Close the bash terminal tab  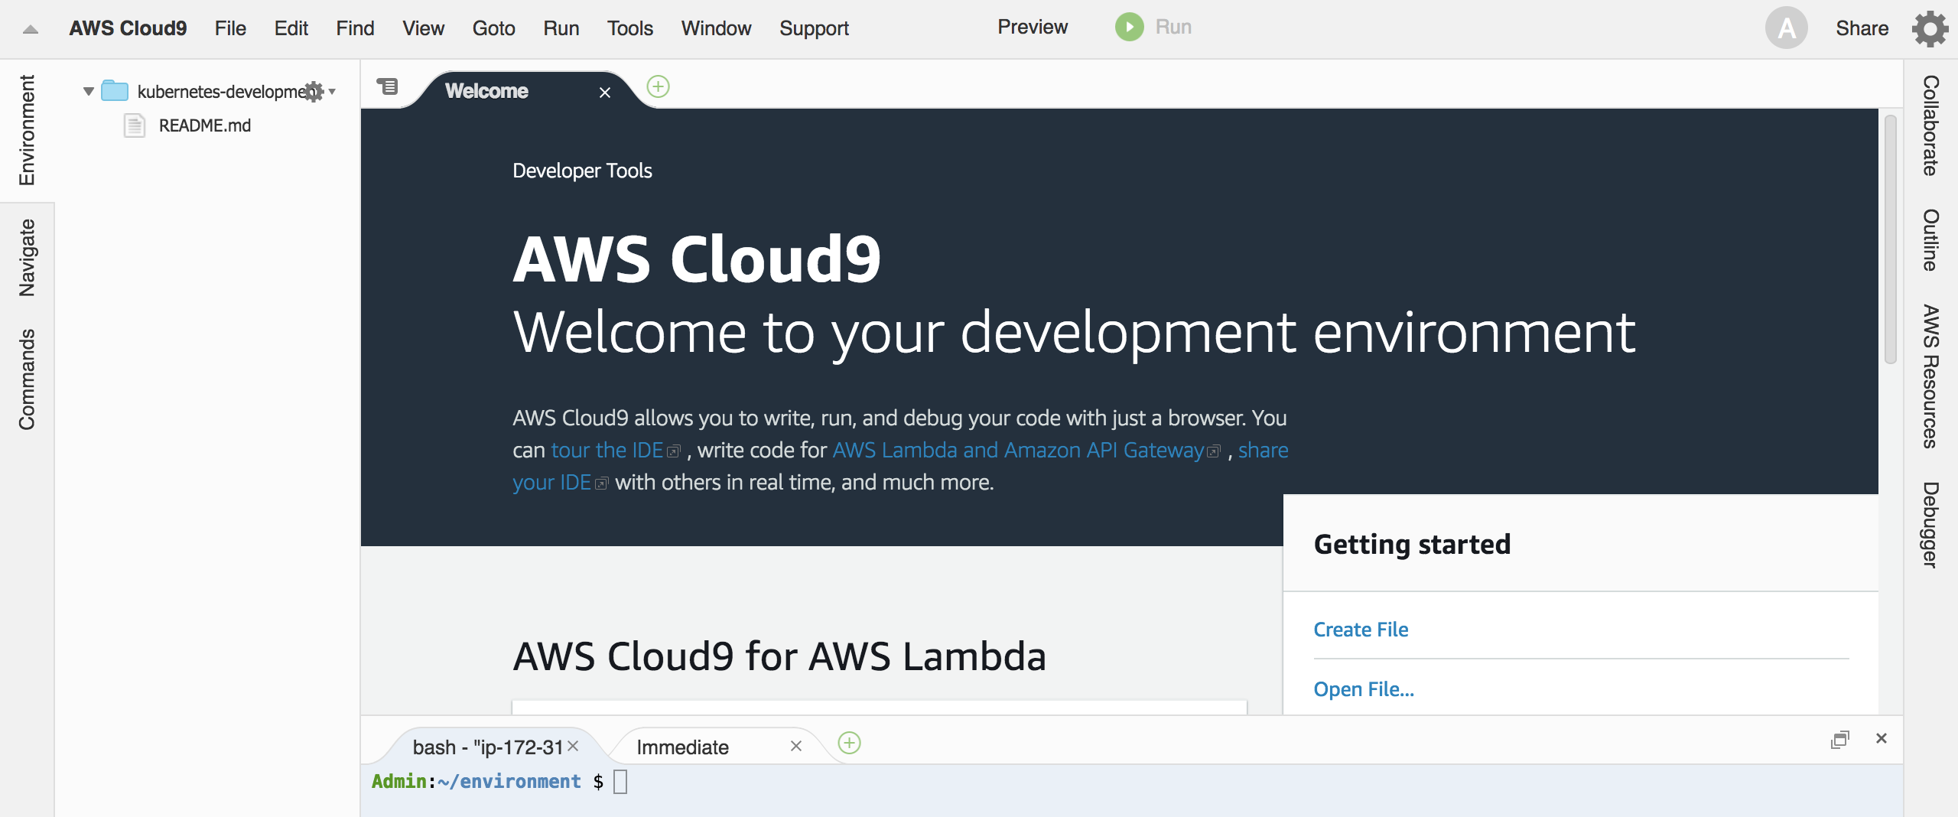click(573, 746)
